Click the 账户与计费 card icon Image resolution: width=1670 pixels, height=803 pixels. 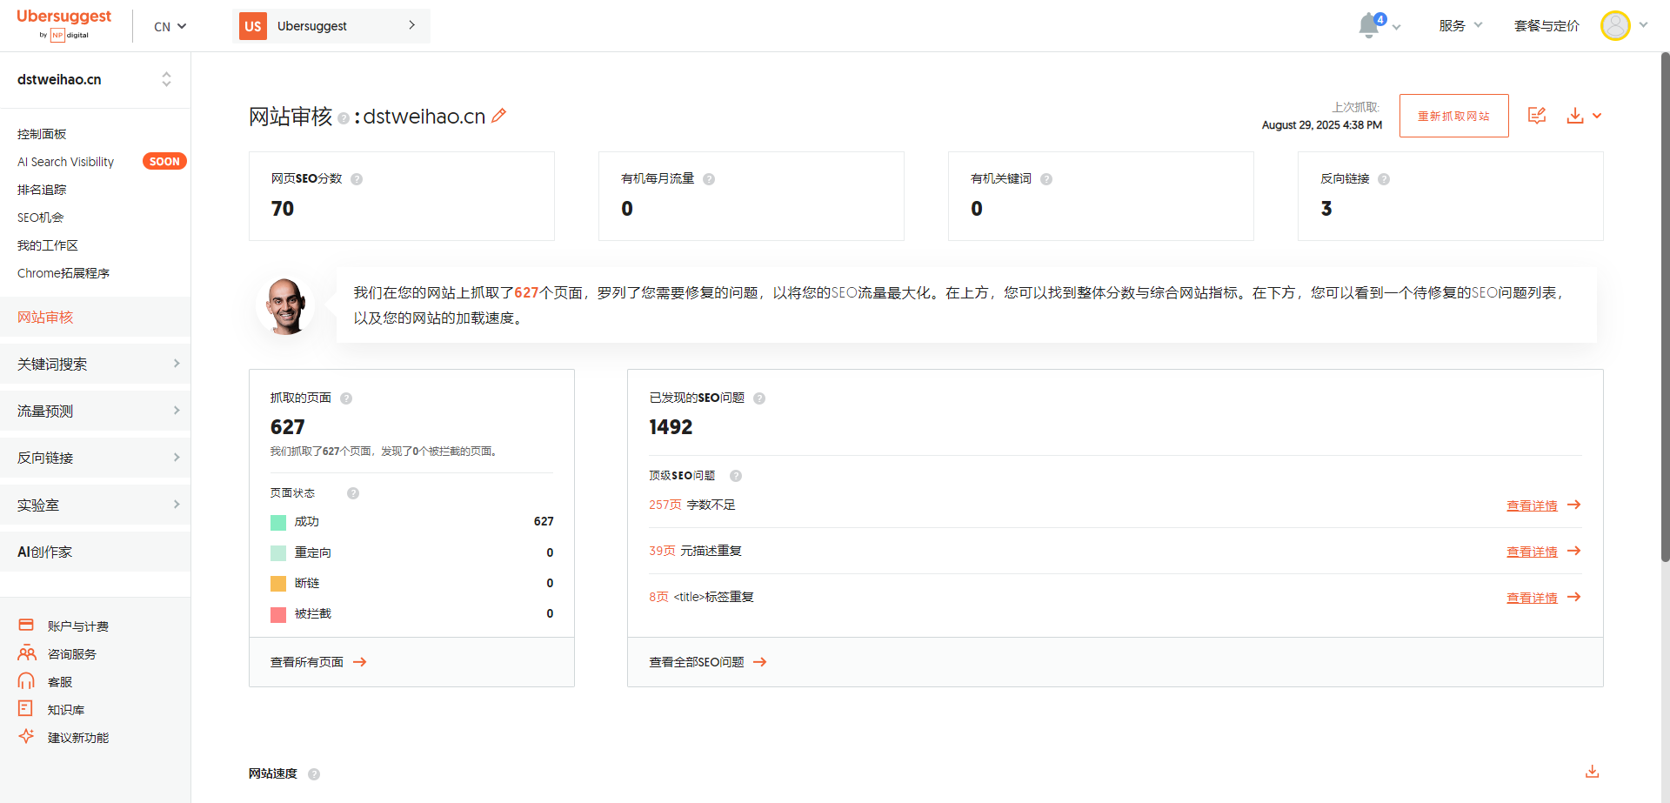[26, 625]
